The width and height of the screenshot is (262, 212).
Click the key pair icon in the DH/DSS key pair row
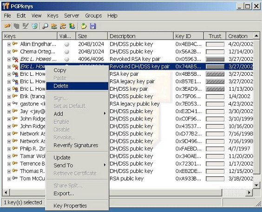15,89
